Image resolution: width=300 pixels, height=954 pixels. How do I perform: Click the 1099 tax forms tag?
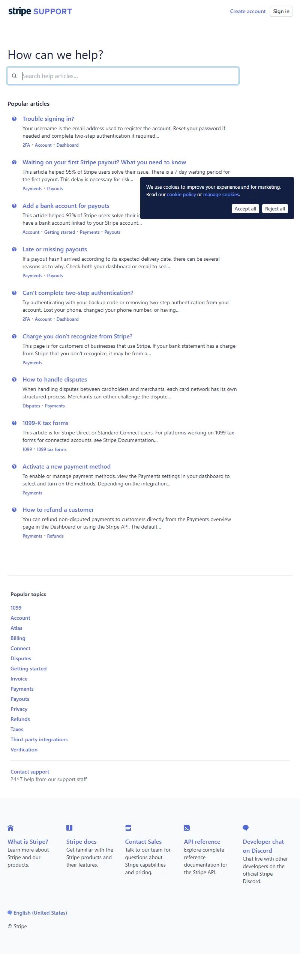click(x=52, y=449)
